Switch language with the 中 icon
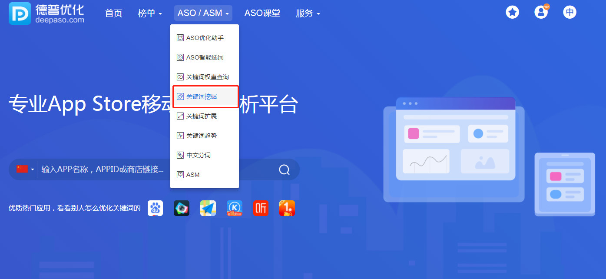 tap(570, 12)
